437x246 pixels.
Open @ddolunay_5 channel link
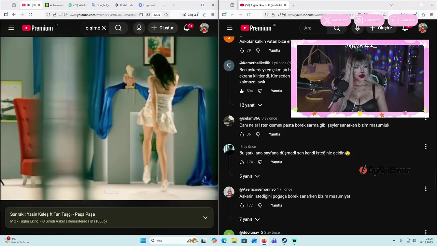(251, 233)
